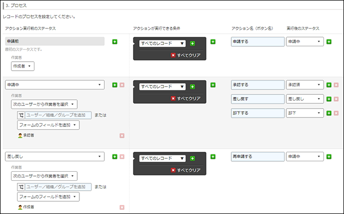This screenshot has width=344, height=214.
Task: Edit the 再申請する action name field
Action: pos(258,157)
